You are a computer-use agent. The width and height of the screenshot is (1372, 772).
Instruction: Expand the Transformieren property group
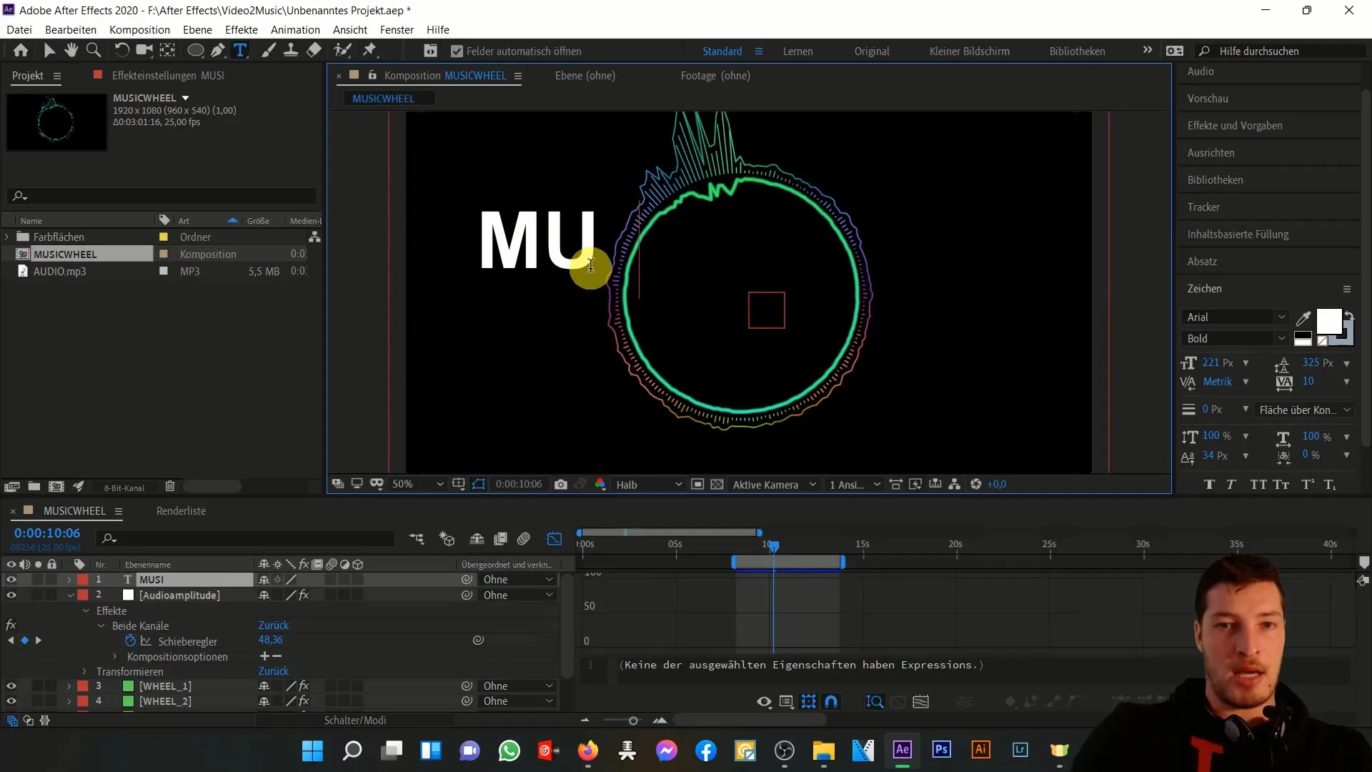tap(84, 672)
